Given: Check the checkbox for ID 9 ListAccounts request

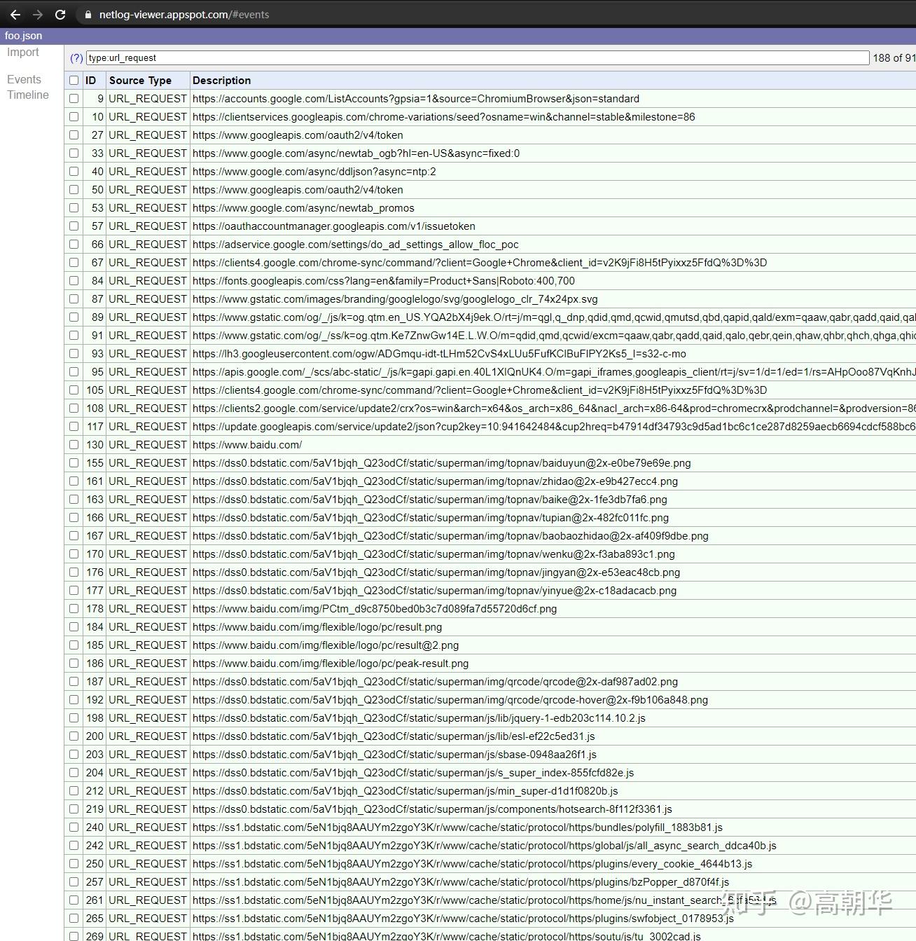Looking at the screenshot, I should tap(74, 98).
